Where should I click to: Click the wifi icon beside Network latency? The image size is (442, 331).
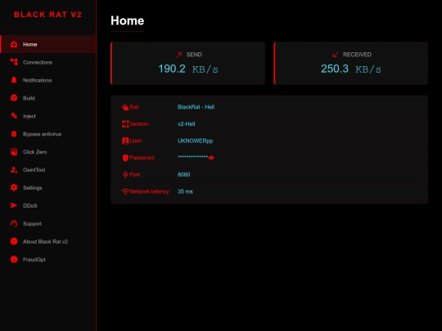click(x=125, y=192)
